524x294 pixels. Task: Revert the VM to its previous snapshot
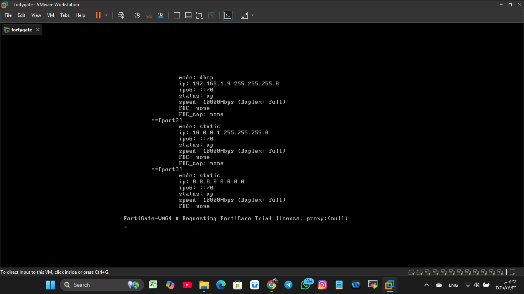pos(149,15)
